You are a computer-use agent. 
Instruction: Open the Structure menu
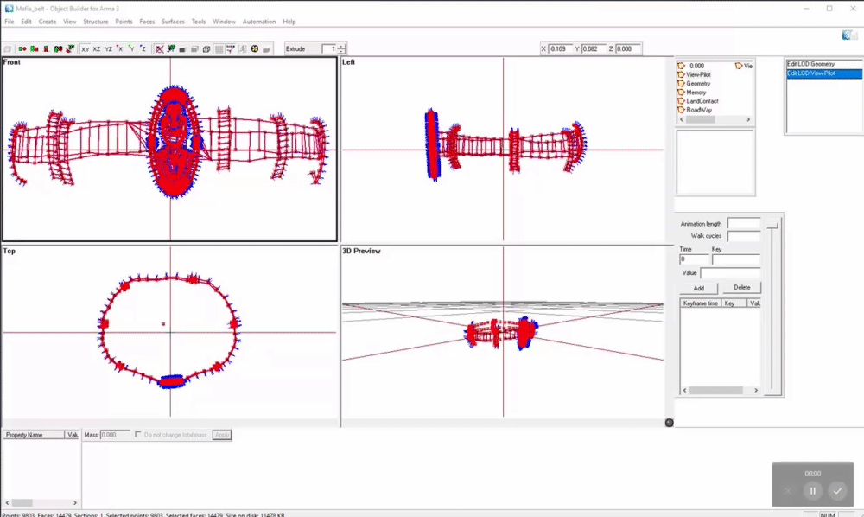point(95,22)
